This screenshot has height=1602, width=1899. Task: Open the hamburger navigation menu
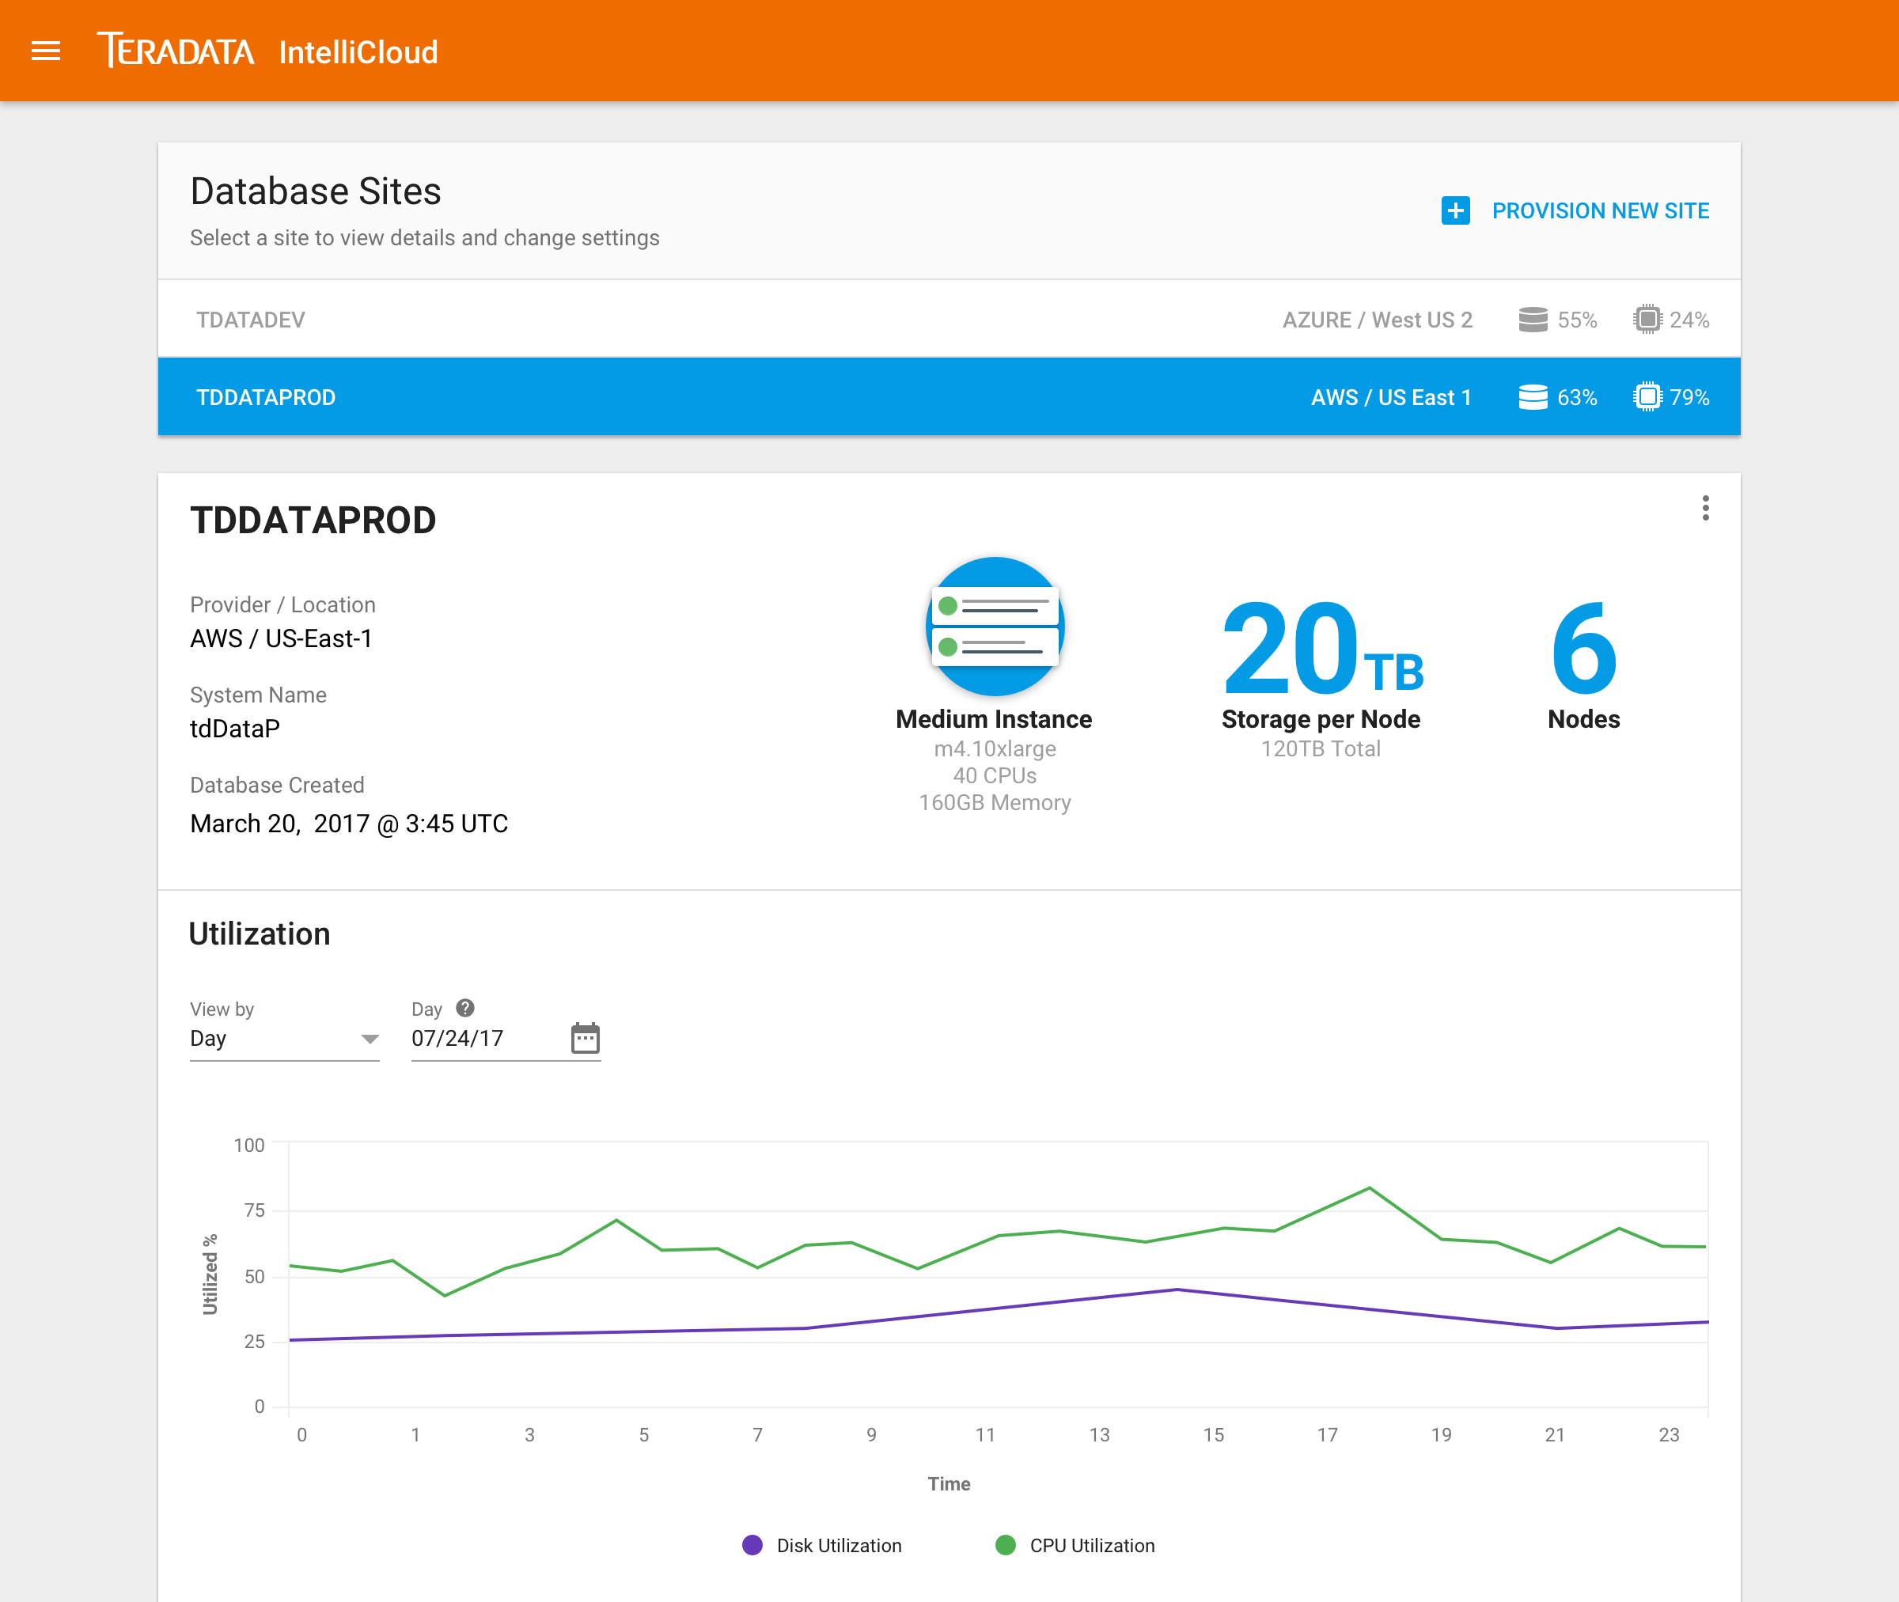click(x=45, y=51)
